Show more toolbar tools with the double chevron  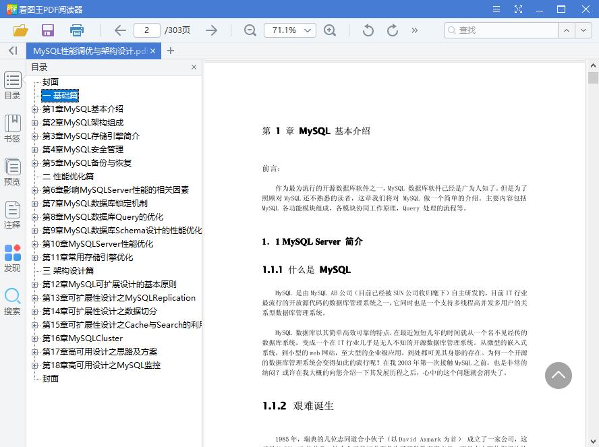[x=414, y=30]
